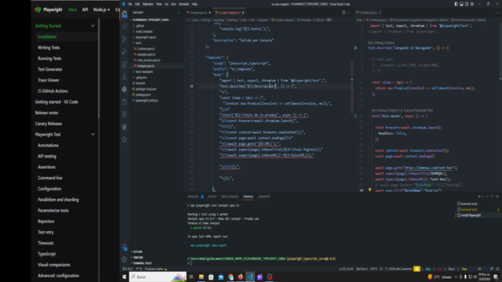Open Writing Tests in docs sidebar
The height and width of the screenshot is (282, 502).
click(x=49, y=48)
